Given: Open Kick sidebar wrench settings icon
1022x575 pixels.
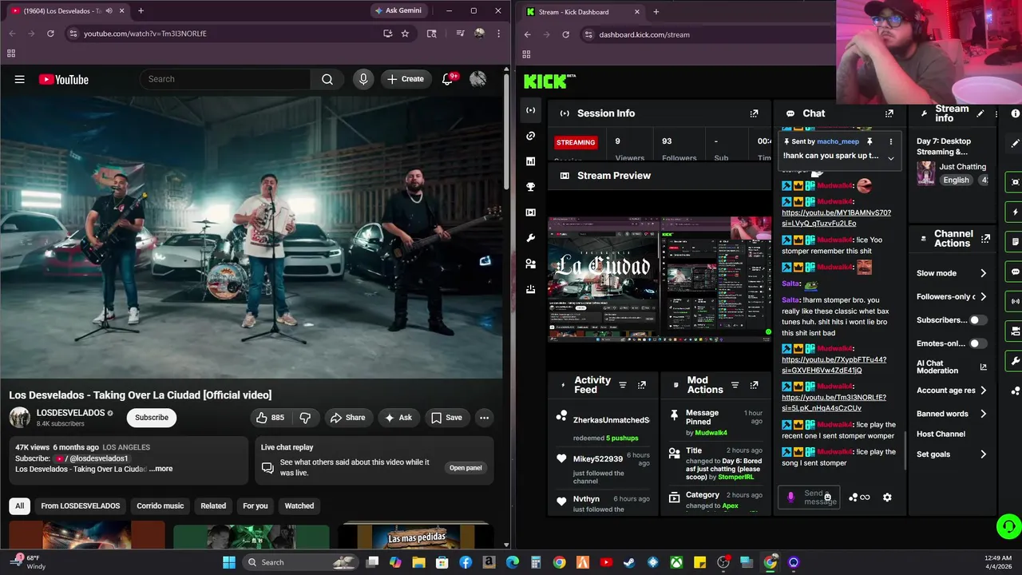Looking at the screenshot, I should pos(531,238).
